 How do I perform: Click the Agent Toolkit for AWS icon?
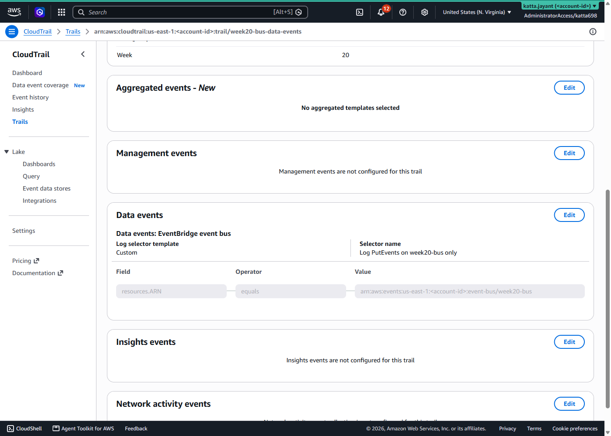[56, 429]
